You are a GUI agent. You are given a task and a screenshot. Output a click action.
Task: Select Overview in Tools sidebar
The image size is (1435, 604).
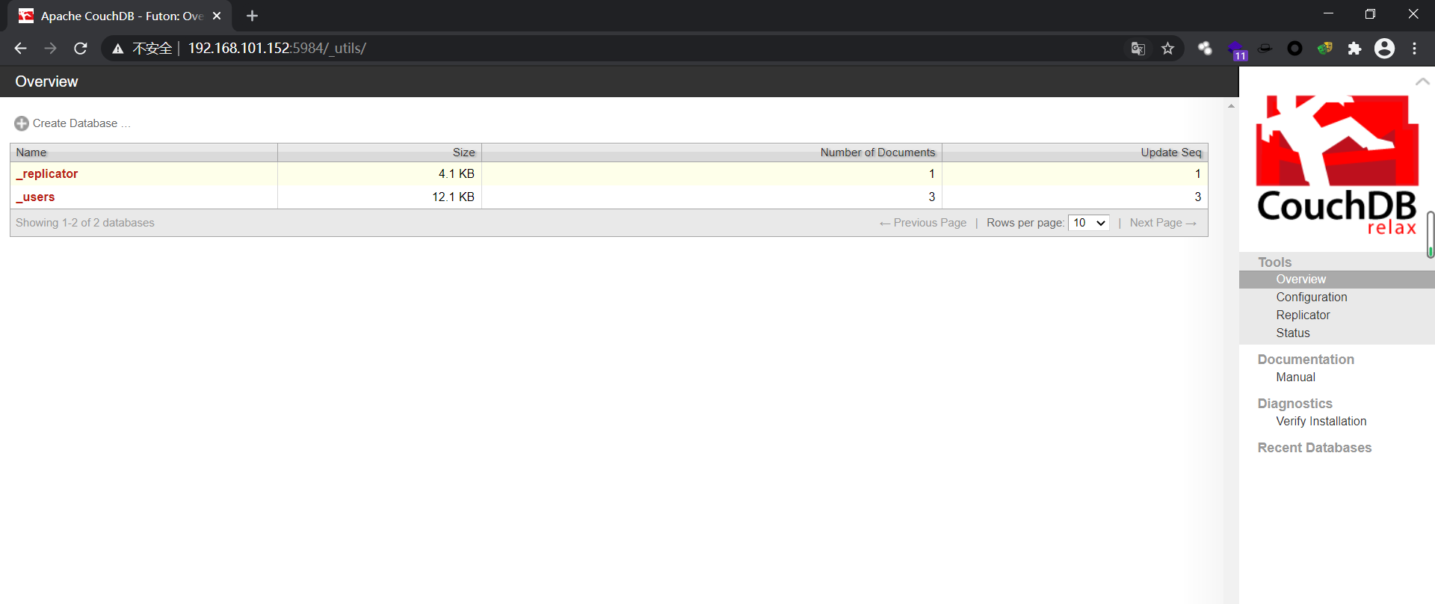coord(1300,280)
